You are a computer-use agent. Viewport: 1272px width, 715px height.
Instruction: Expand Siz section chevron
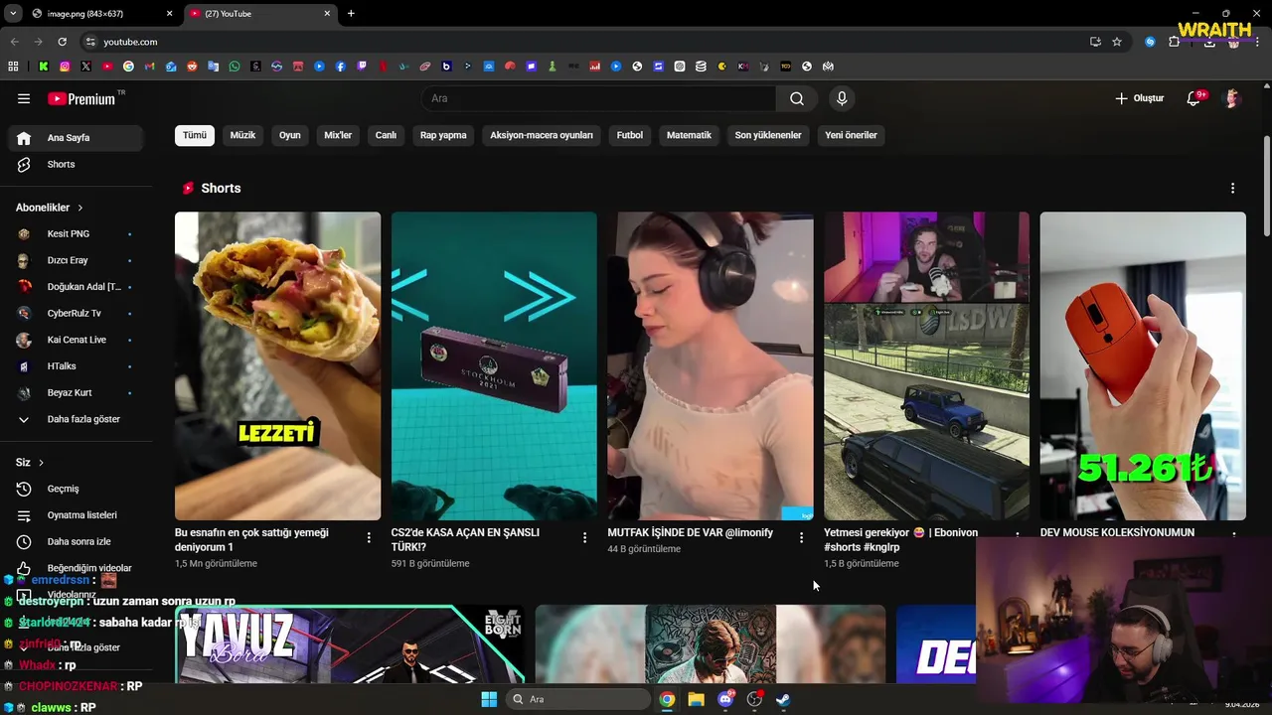41,463
